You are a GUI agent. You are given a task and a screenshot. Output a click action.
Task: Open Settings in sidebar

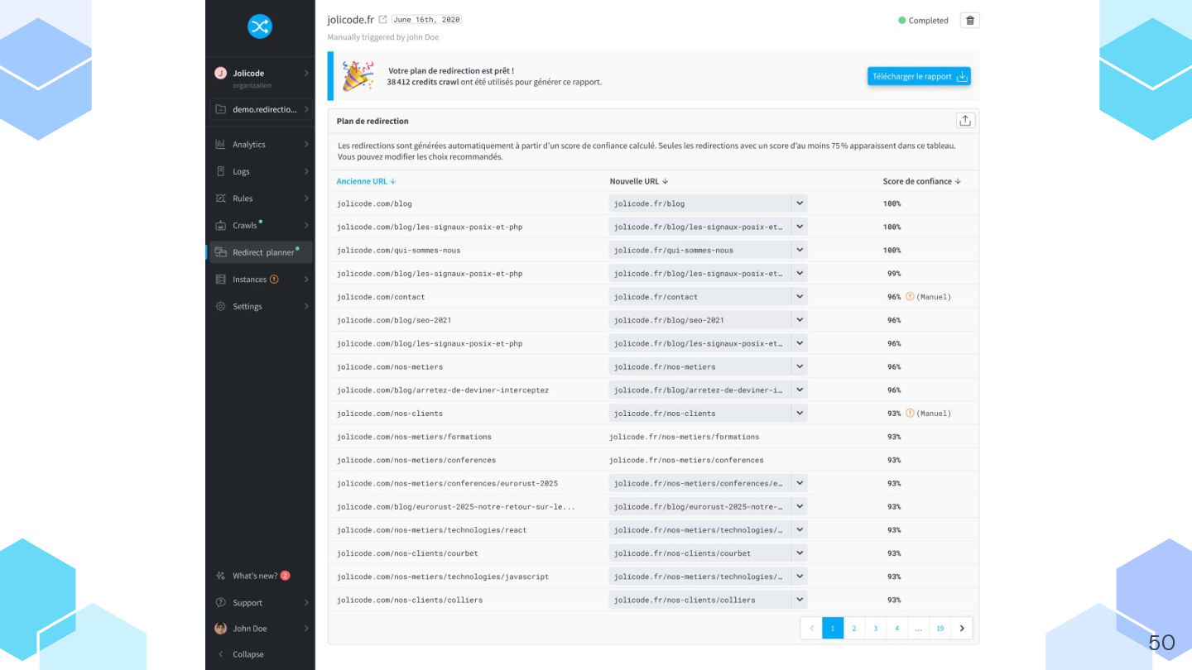261,306
